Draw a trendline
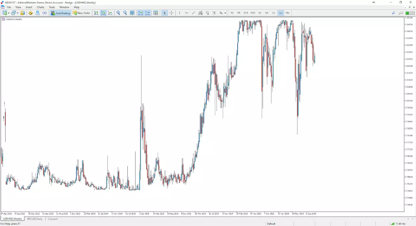The image size is (416, 226). pos(193,13)
